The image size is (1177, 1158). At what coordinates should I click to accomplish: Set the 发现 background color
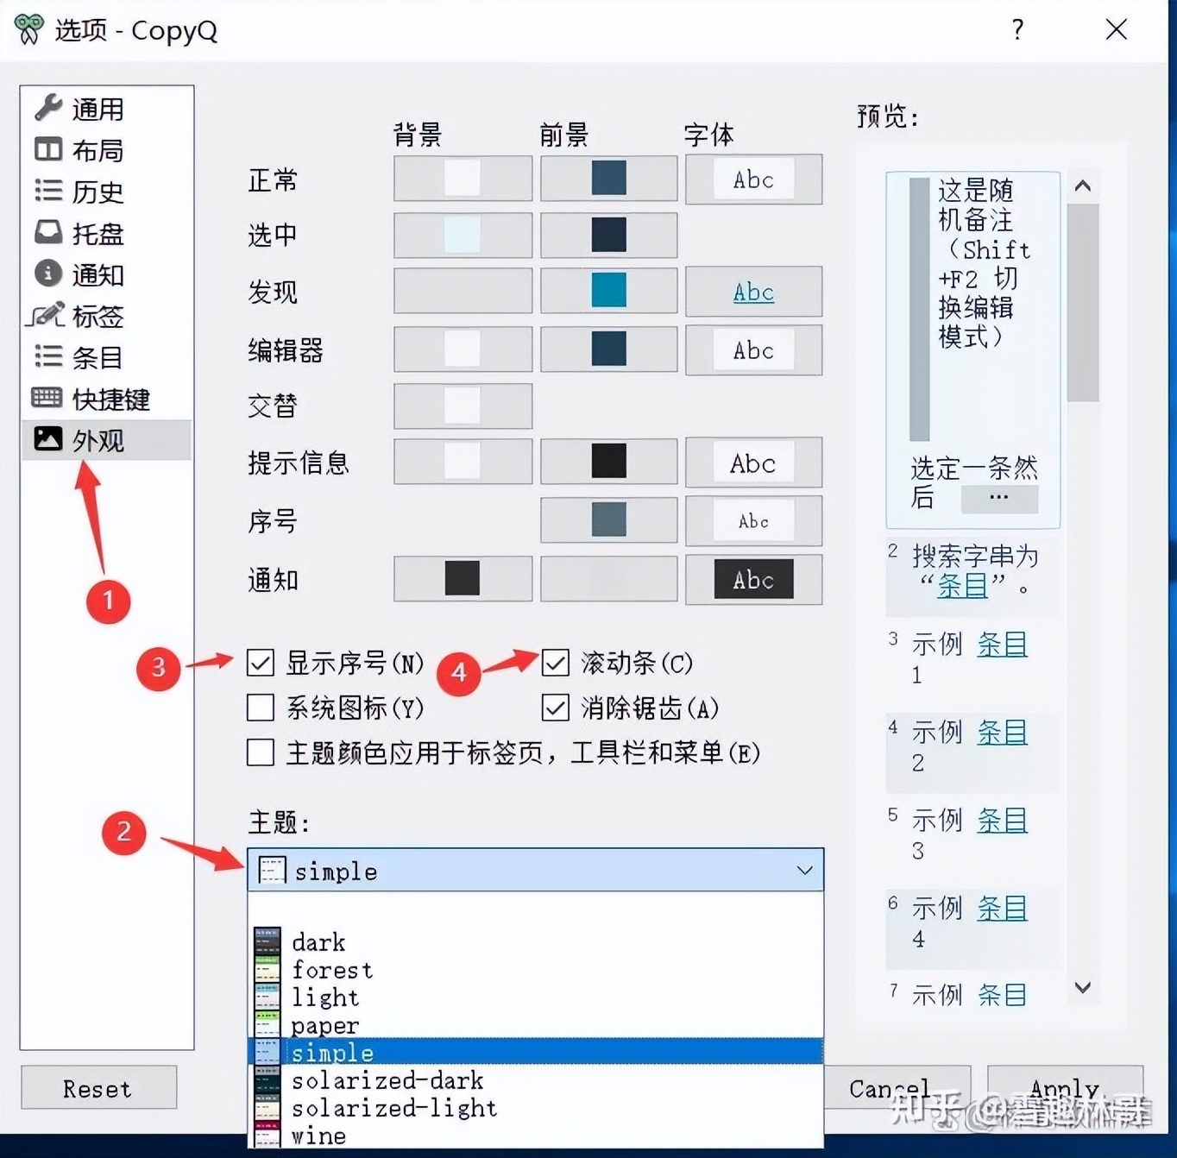click(x=463, y=291)
